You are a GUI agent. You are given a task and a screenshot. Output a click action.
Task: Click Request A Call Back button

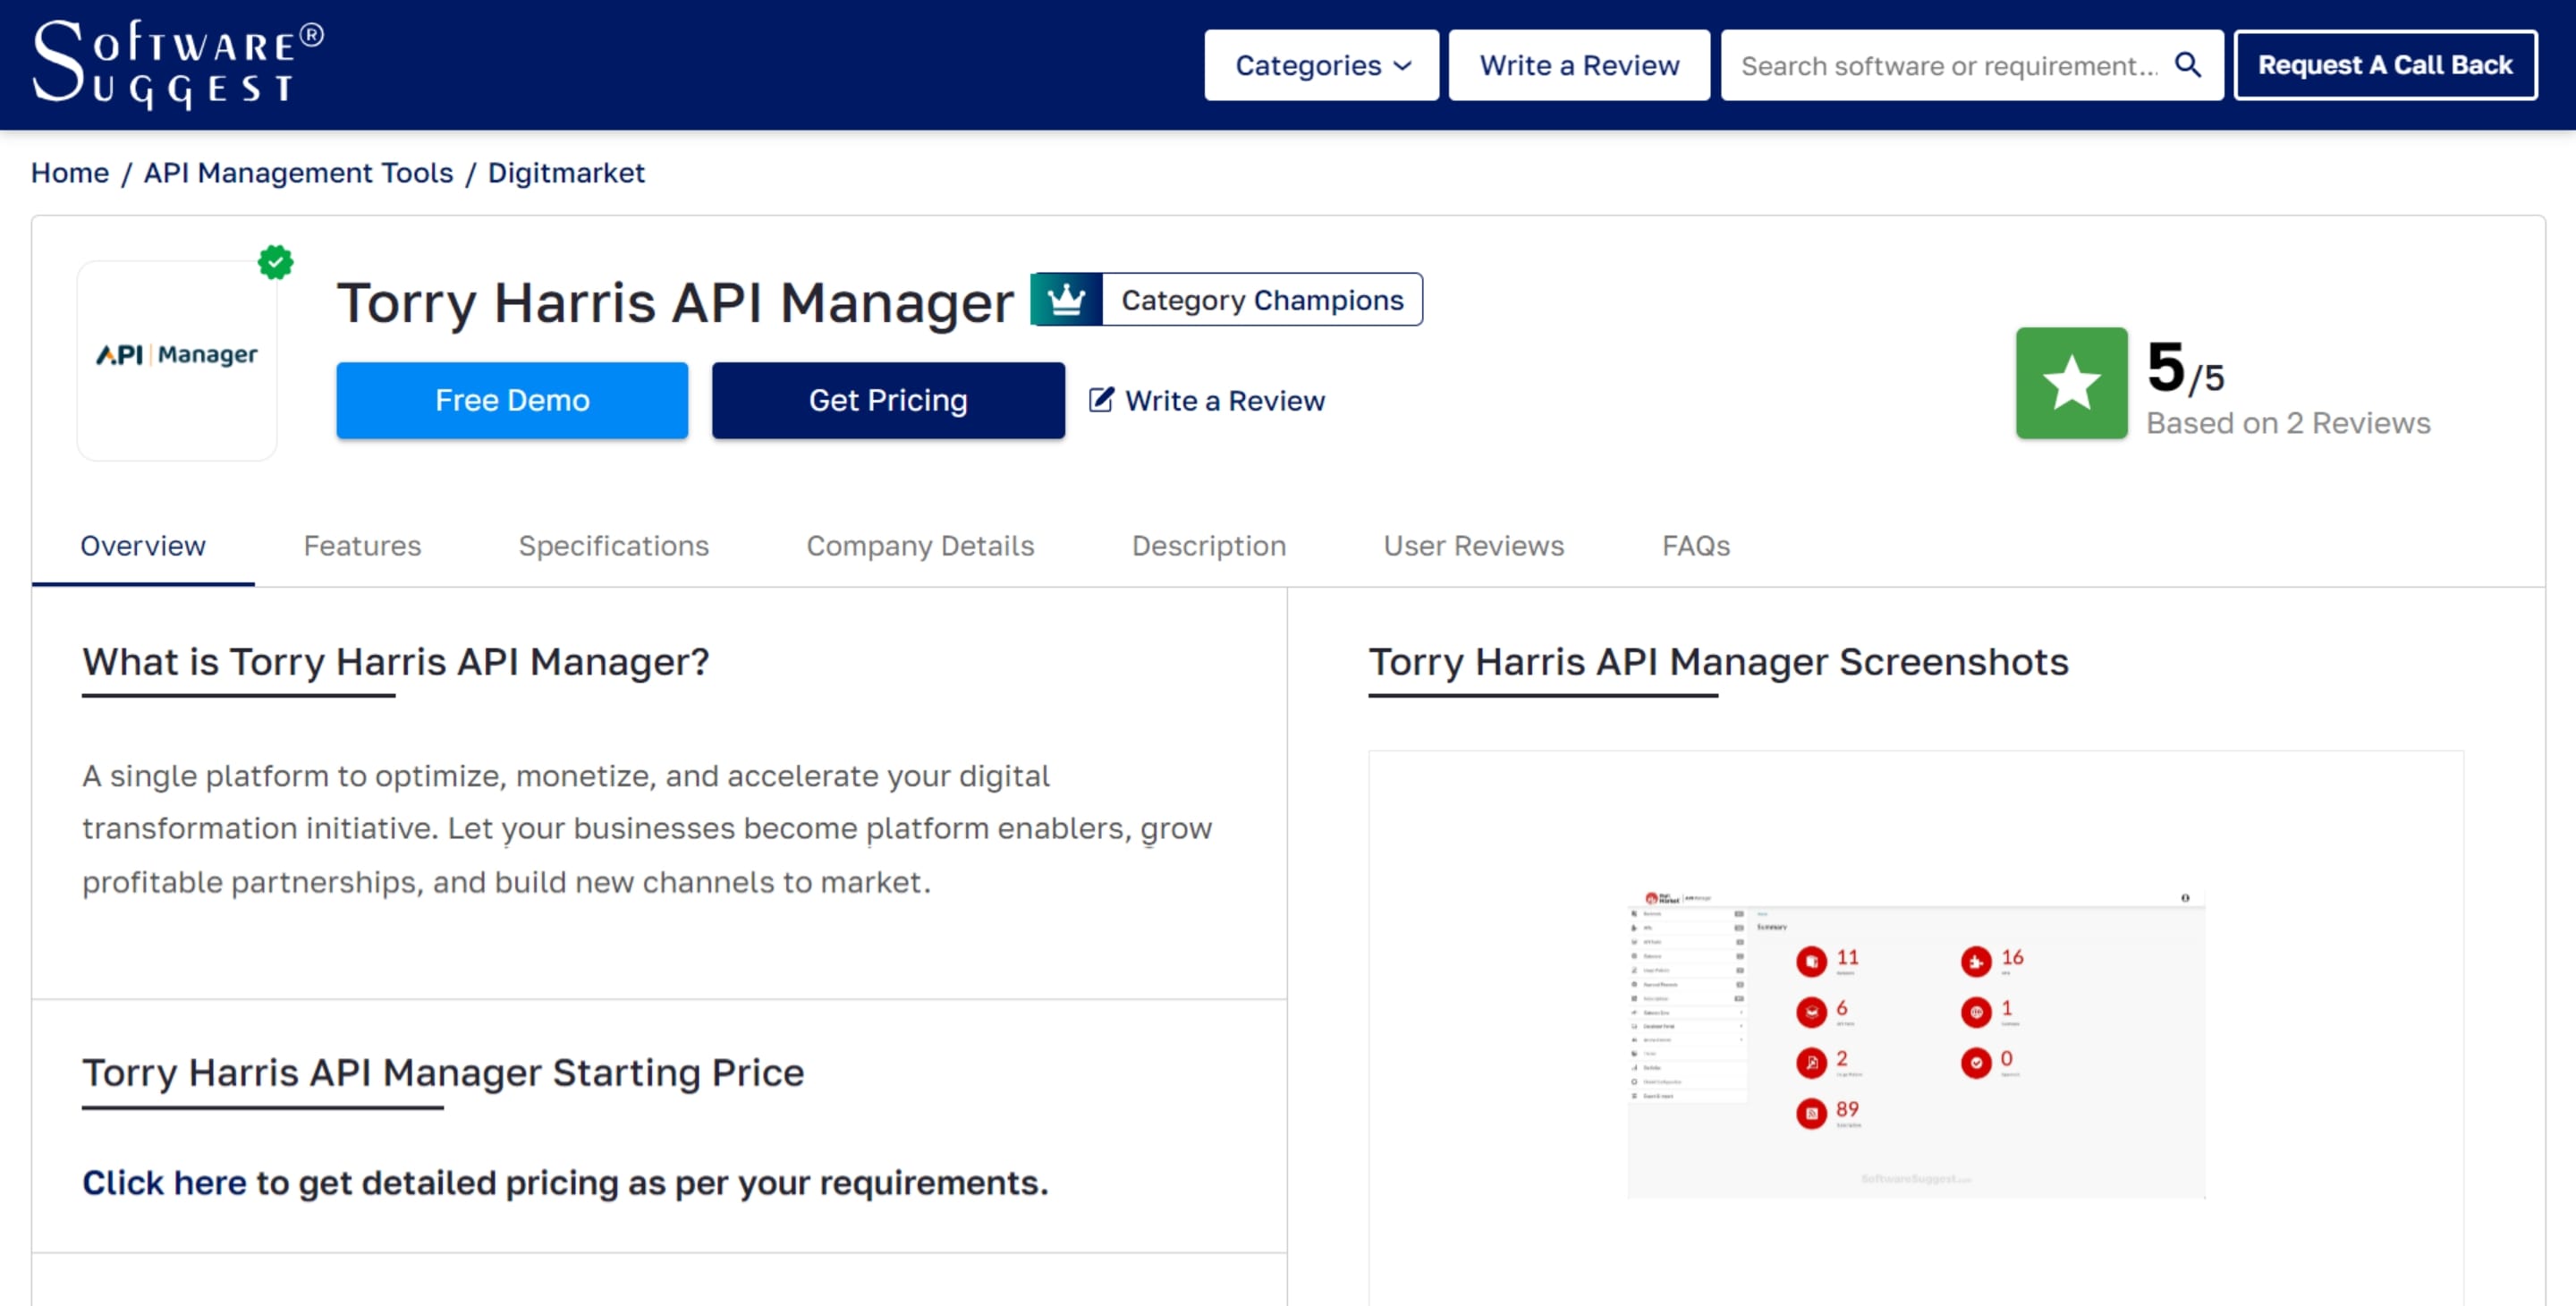pos(2385,65)
